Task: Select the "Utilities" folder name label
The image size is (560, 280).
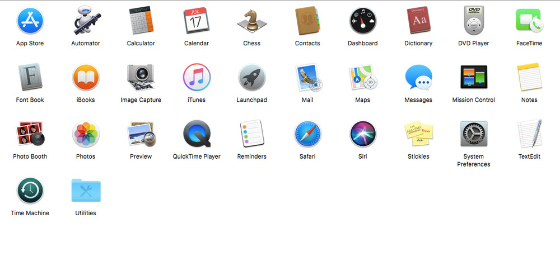Action: tap(86, 213)
